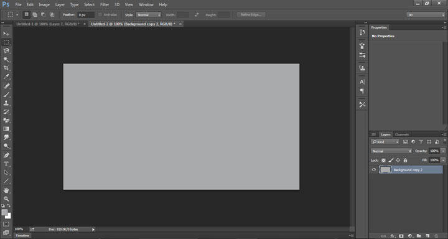Select the Brush tool

[x=6, y=95]
